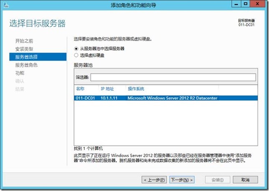This screenshot has height=191, width=269.
Task: Click 下一步(N) next button
Action: point(182,180)
